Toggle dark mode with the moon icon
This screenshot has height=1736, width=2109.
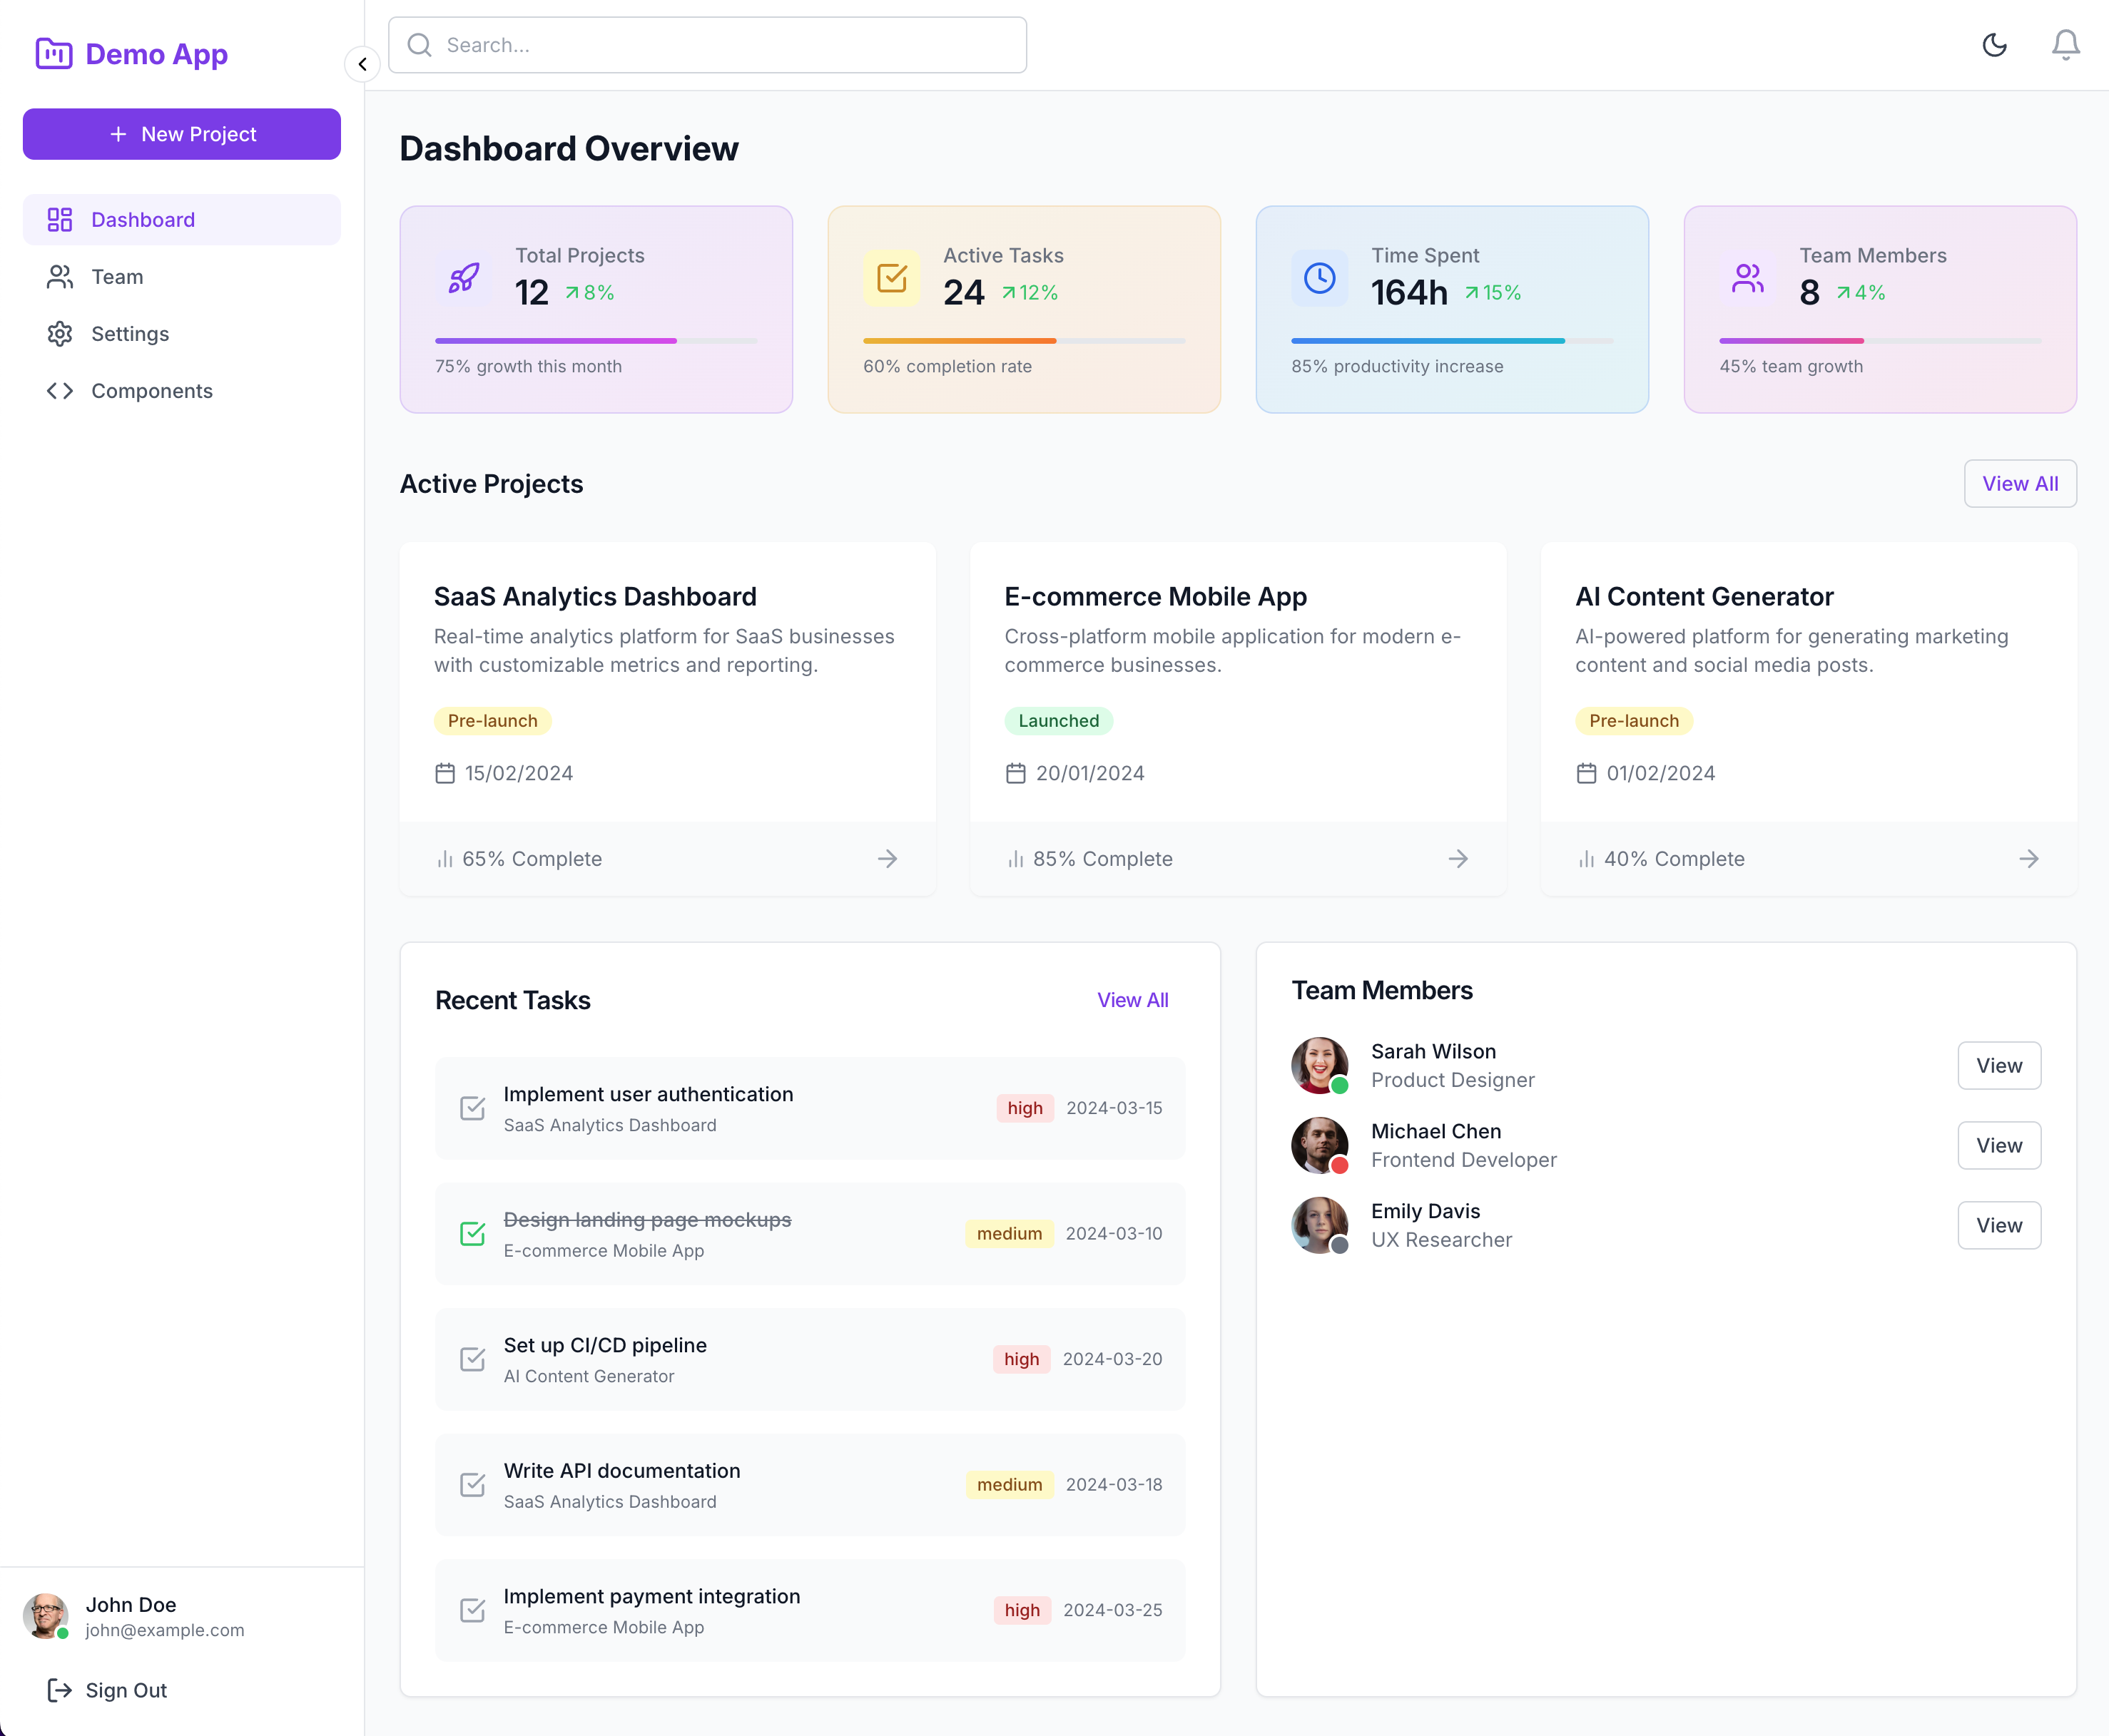[1994, 45]
